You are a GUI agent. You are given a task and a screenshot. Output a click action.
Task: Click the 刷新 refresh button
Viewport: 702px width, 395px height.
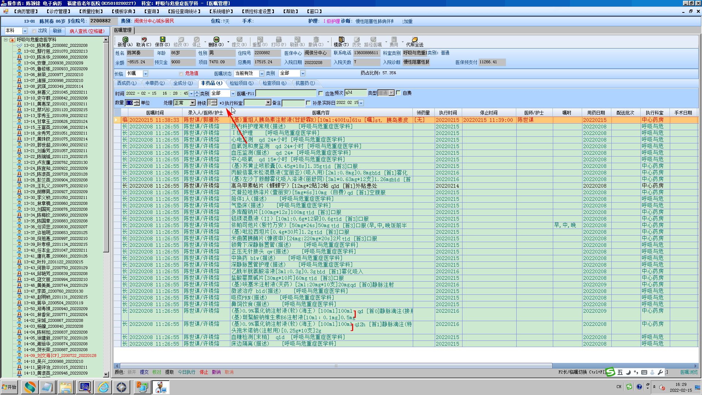point(57,31)
